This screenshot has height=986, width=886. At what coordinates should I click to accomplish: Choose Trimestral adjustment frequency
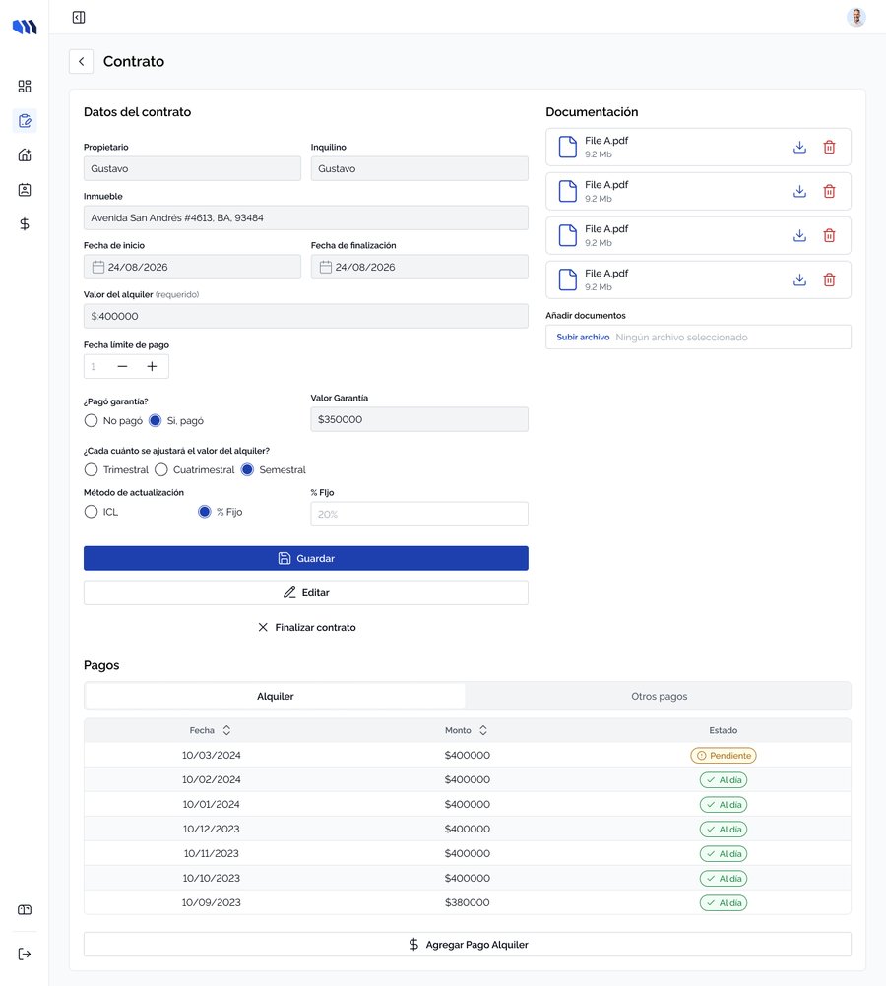(92, 469)
